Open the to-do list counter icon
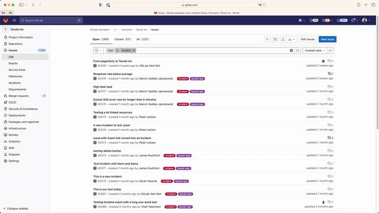Image resolution: width=379 pixels, height=213 pixels. tap(342, 21)
